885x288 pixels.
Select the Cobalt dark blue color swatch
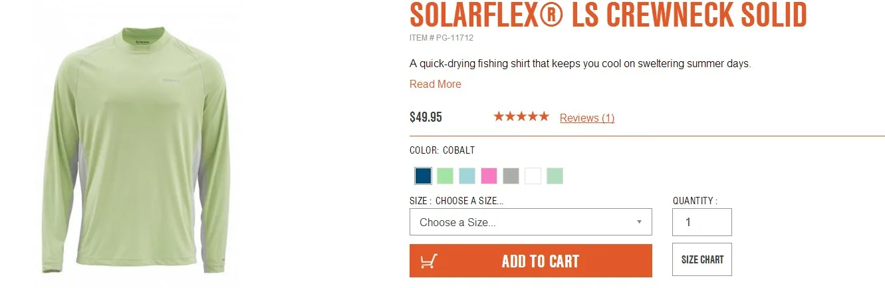[423, 176]
